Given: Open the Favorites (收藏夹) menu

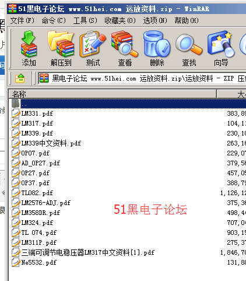Looking at the screenshot, I should coord(120,20).
